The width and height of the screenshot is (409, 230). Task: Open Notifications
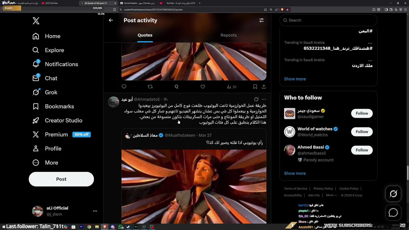(x=55, y=64)
